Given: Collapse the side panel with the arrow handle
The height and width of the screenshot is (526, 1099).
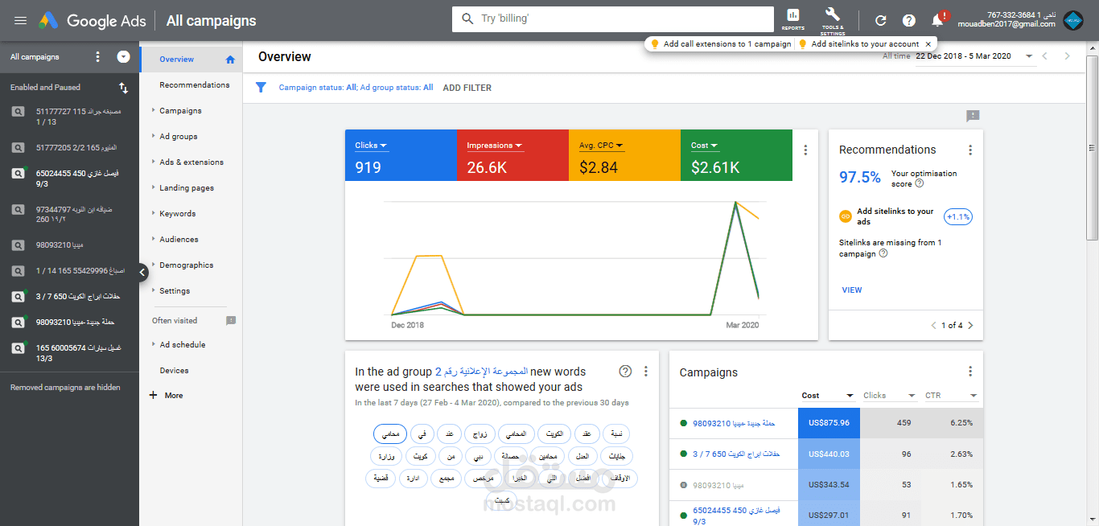Looking at the screenshot, I should tap(142, 273).
